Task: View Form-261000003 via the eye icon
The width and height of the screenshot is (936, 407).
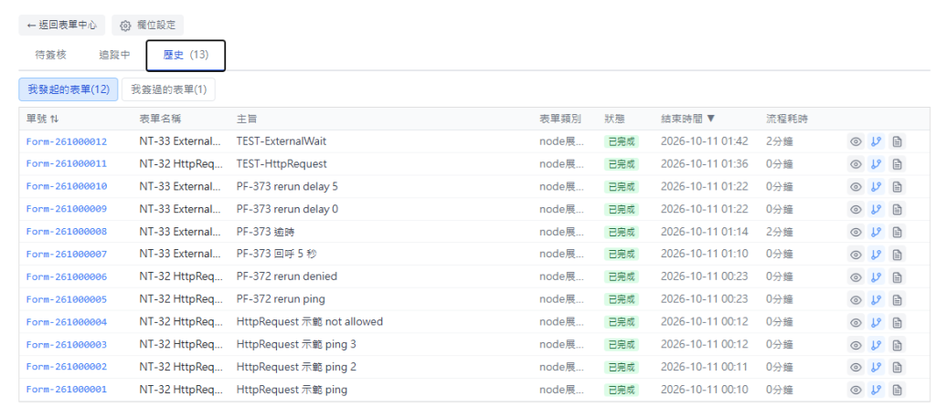Action: coord(856,344)
